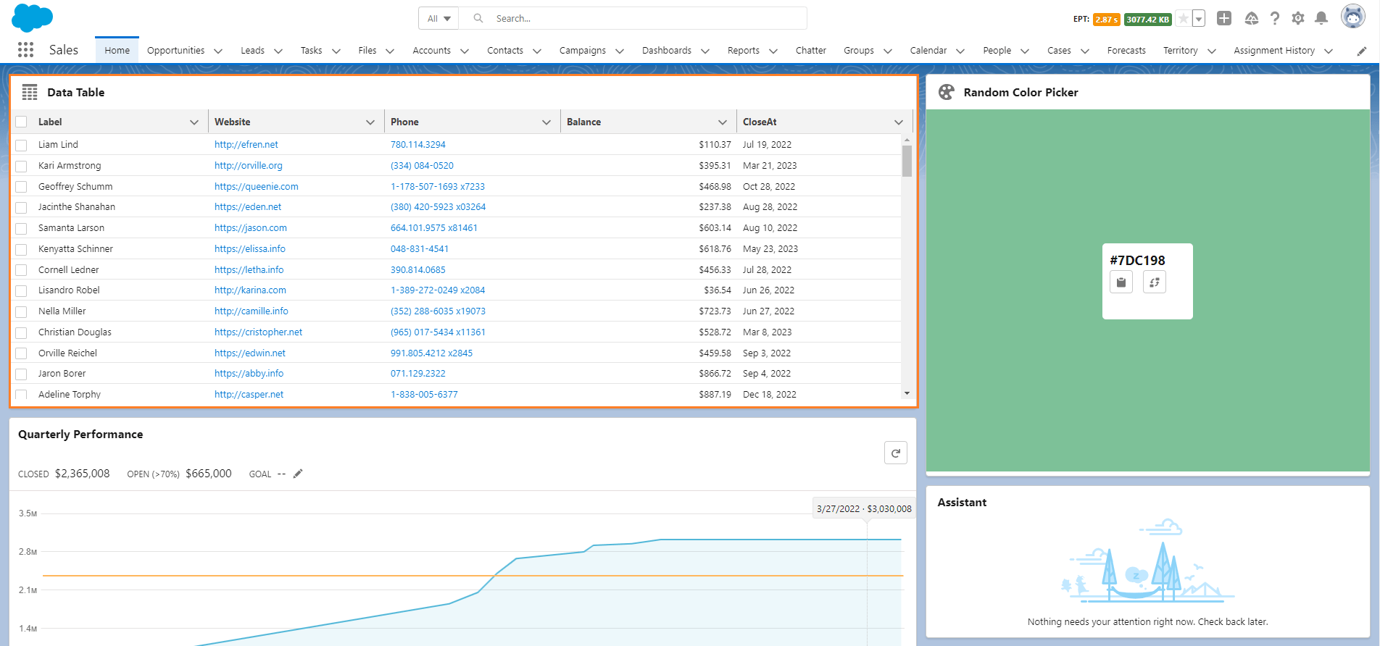Viewport: 1380px width, 646px height.
Task: Switch to the Chatter tab
Action: click(x=810, y=50)
